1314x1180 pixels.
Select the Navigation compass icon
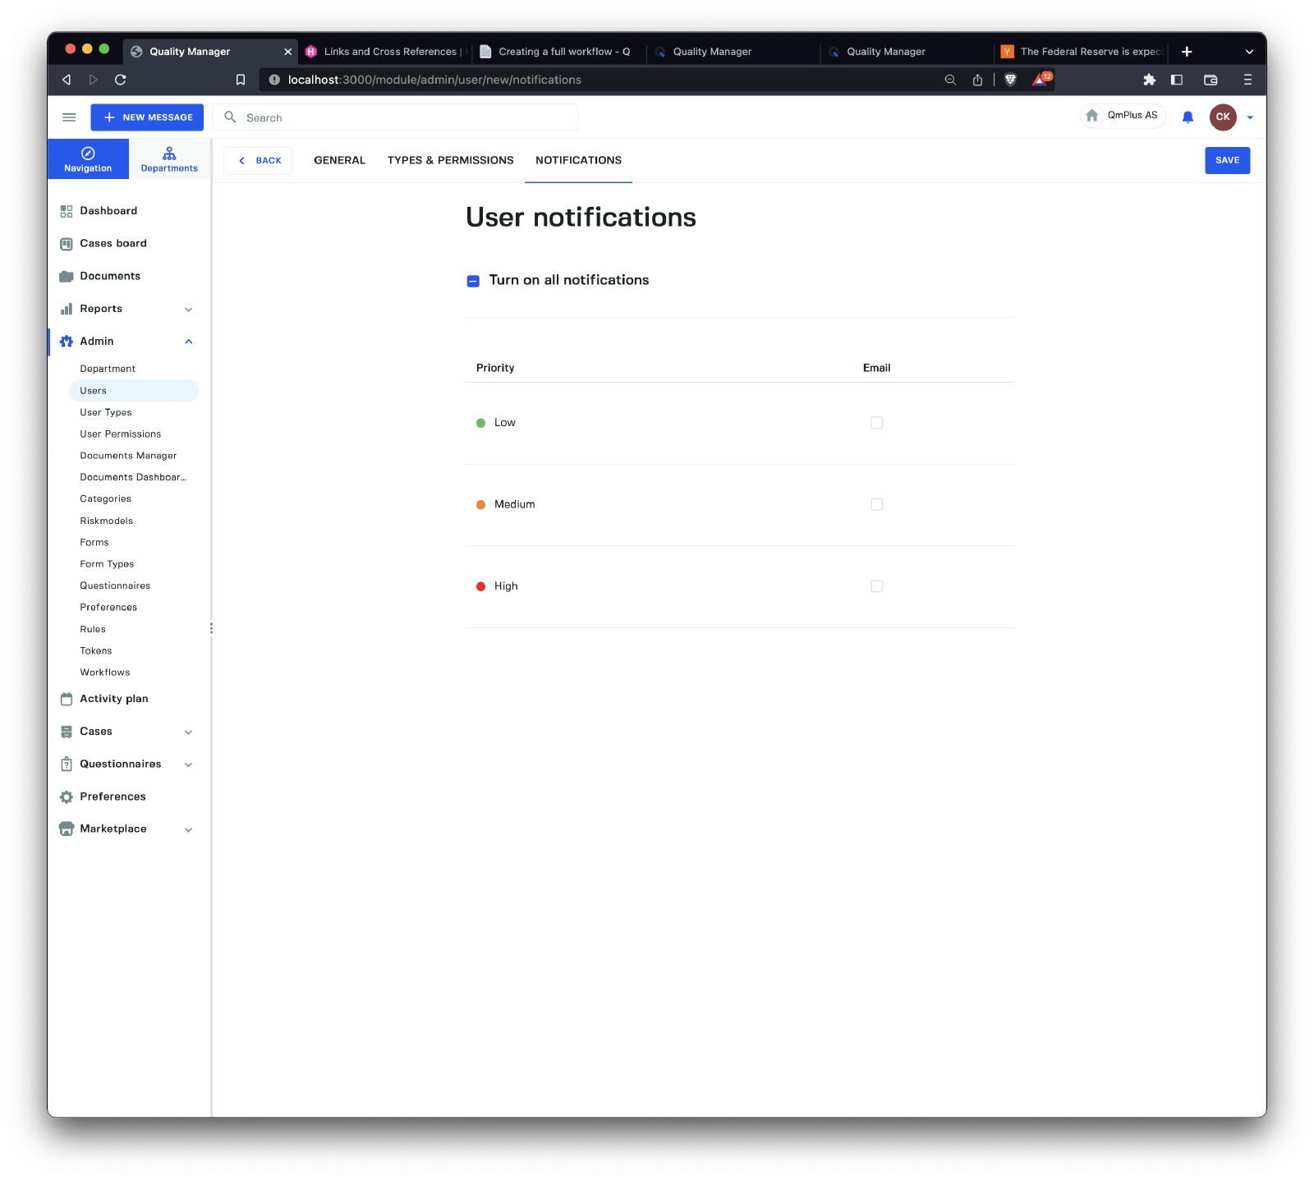point(88,154)
